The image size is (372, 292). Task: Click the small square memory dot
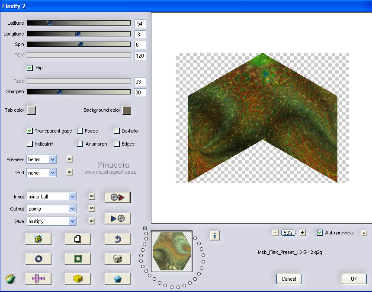(145, 228)
